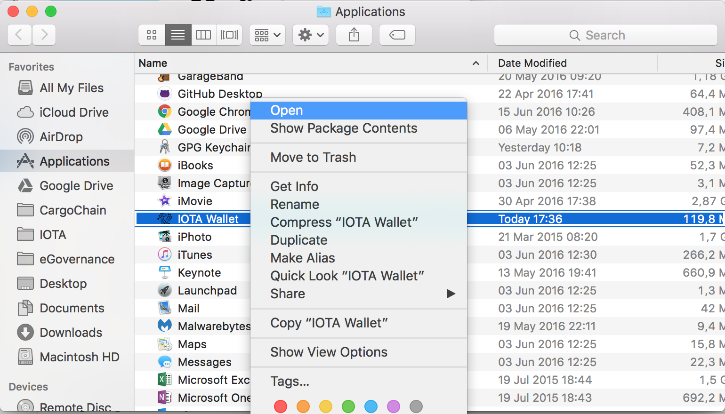The image size is (725, 414).
Task: Select the Google Drive app in list
Action: pos(212,130)
